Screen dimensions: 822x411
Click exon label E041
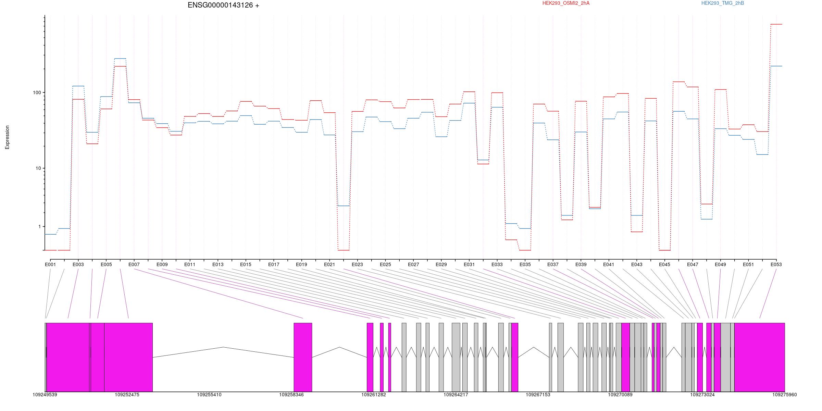609,264
